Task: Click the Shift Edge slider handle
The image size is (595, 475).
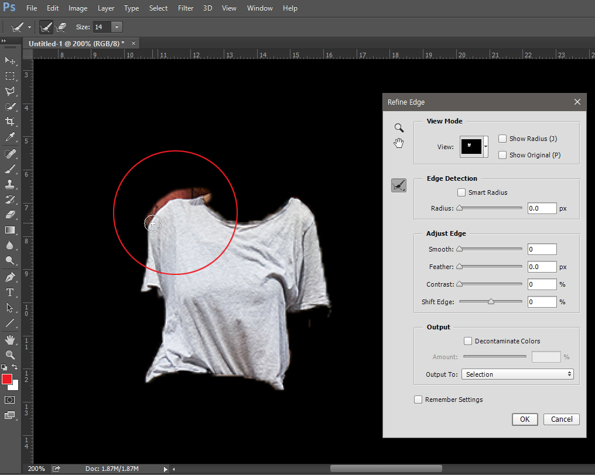Action: tap(491, 302)
